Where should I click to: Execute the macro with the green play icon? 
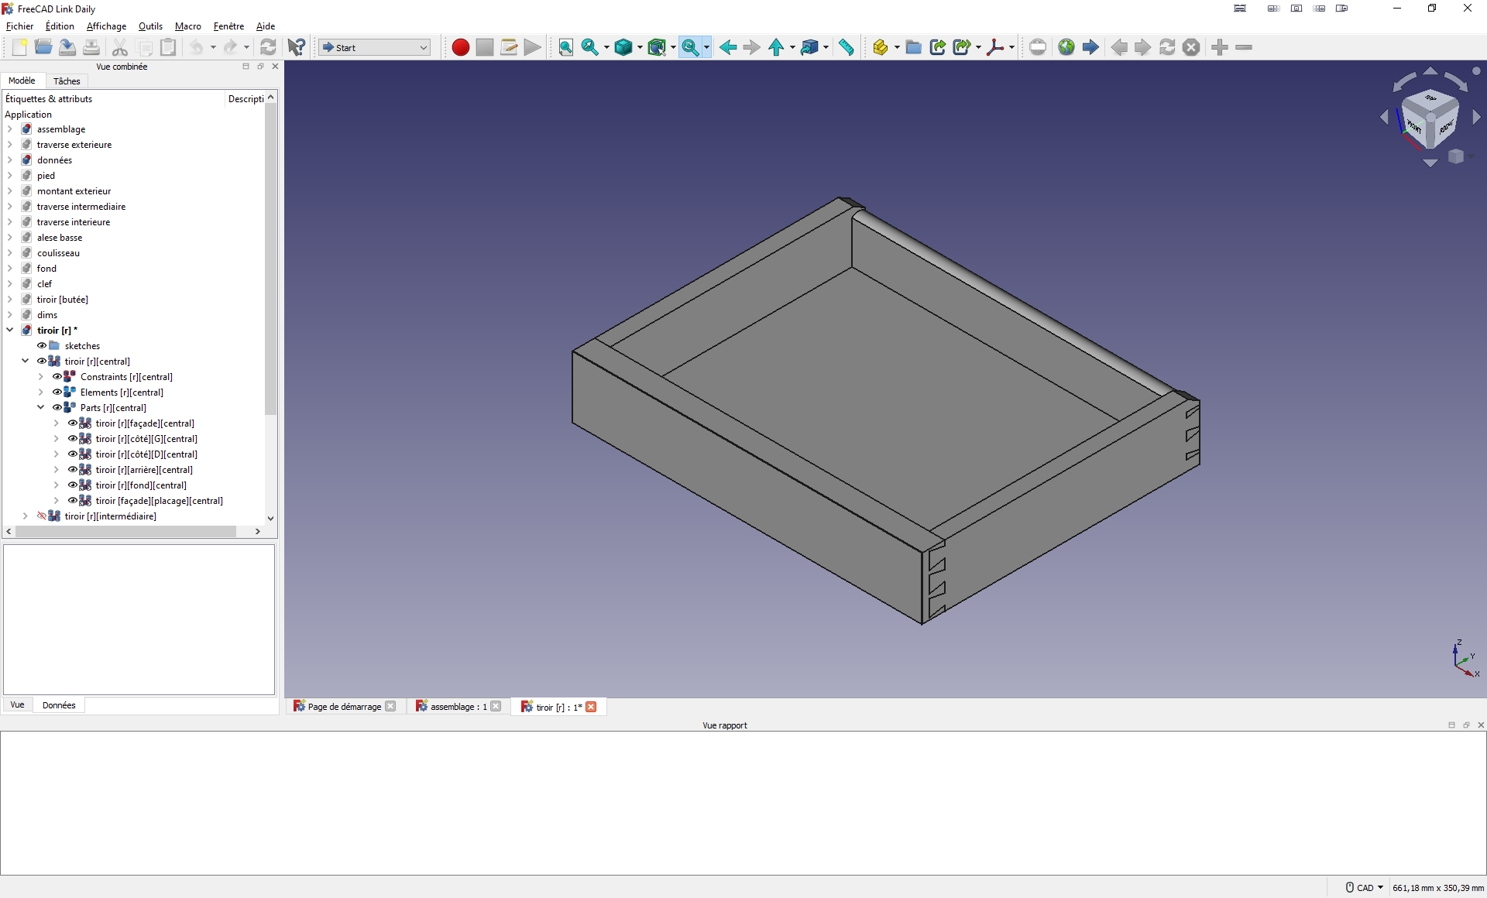(x=532, y=47)
